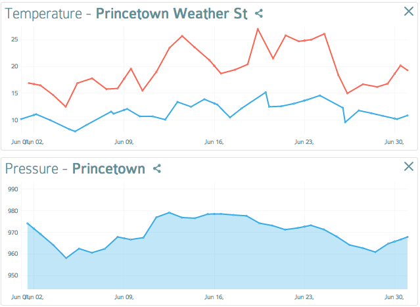The height and width of the screenshot is (307, 420).
Task: Select the Jun 16 label on the temperature axis
Action: coord(214,141)
